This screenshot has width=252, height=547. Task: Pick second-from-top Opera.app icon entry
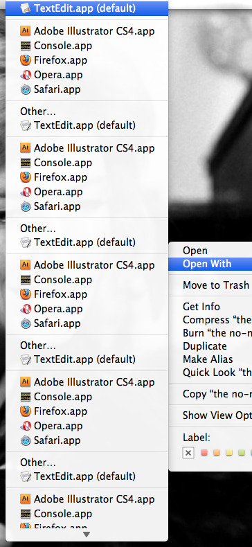(25, 192)
